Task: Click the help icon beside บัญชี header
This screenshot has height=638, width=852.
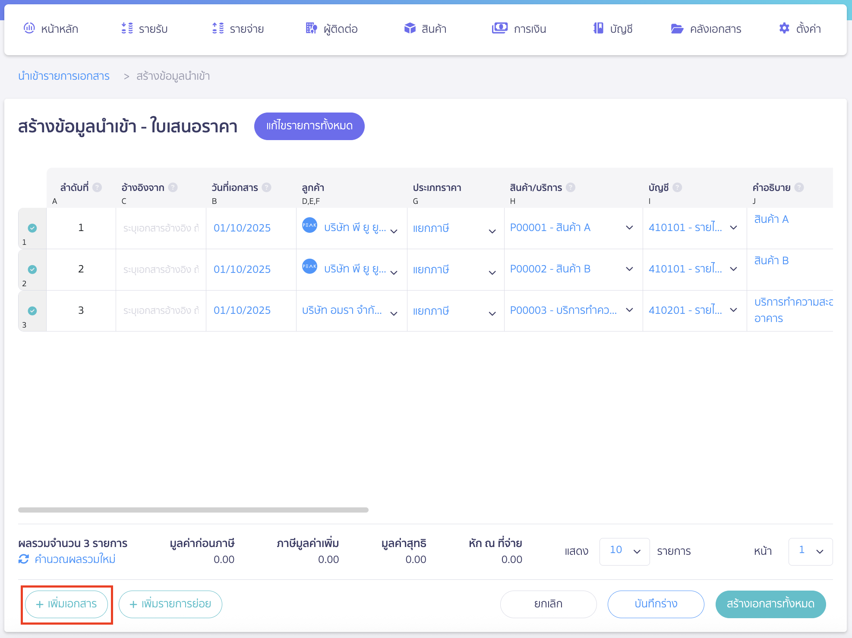Action: click(677, 188)
